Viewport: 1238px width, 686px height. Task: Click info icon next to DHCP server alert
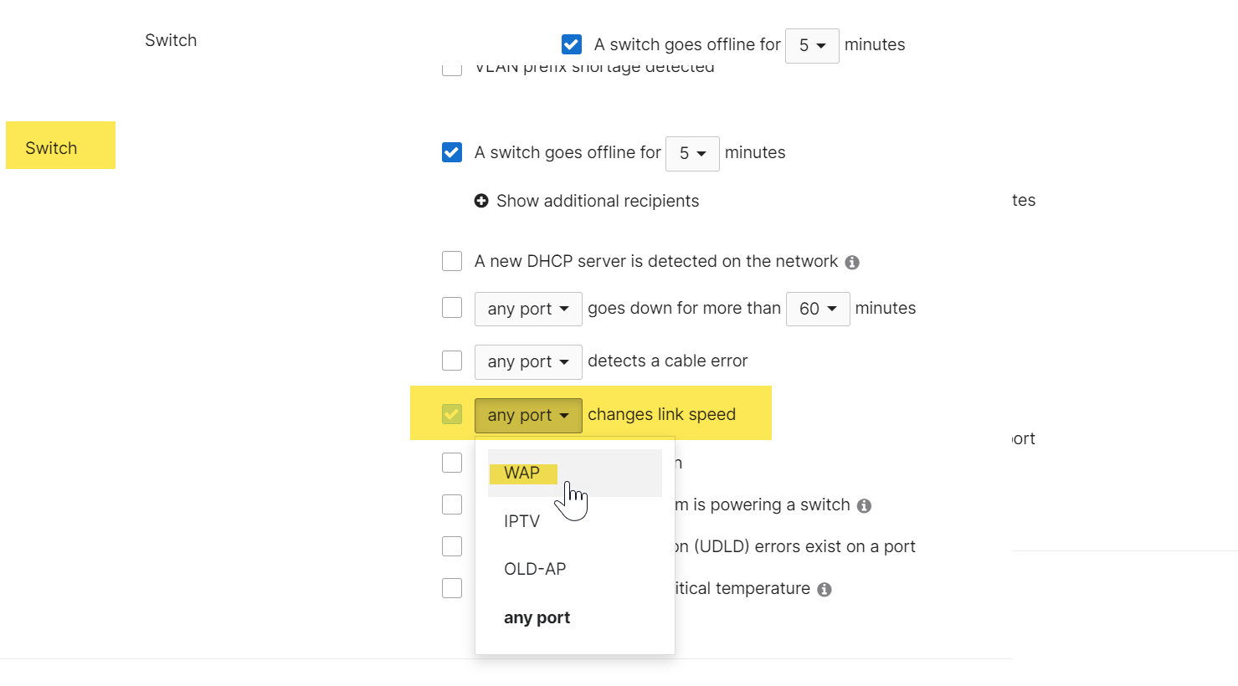click(852, 262)
